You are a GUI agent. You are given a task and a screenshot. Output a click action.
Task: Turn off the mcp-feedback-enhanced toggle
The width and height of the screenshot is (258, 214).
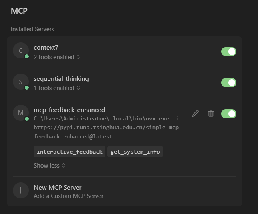coord(229,114)
